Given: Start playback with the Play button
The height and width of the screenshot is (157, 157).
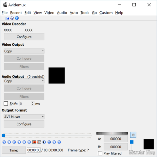Looking at the screenshot, I should coord(4,142).
